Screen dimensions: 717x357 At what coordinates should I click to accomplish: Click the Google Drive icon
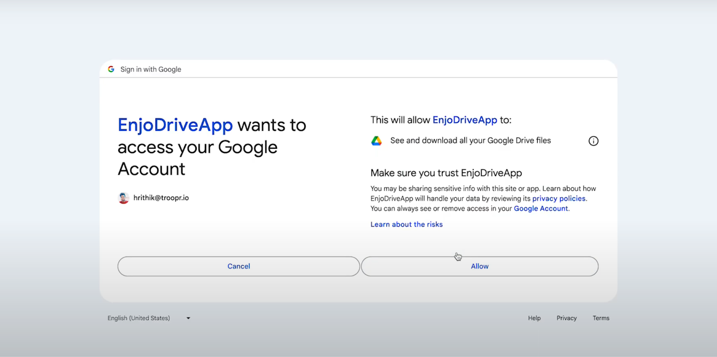(376, 141)
